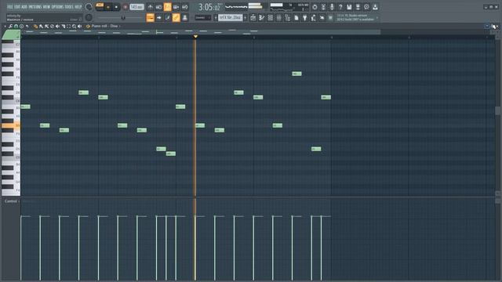The image size is (502, 282).
Task: Open the piano roll options menu arrow
Action: 5,26
